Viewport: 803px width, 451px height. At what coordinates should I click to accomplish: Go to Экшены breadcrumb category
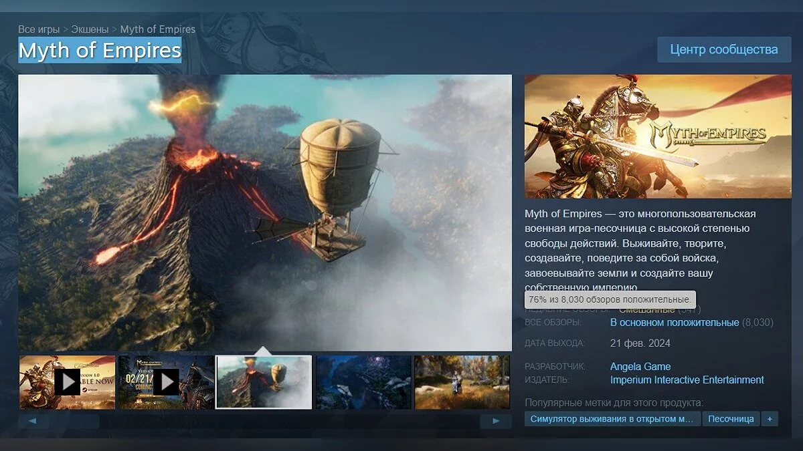(x=90, y=29)
